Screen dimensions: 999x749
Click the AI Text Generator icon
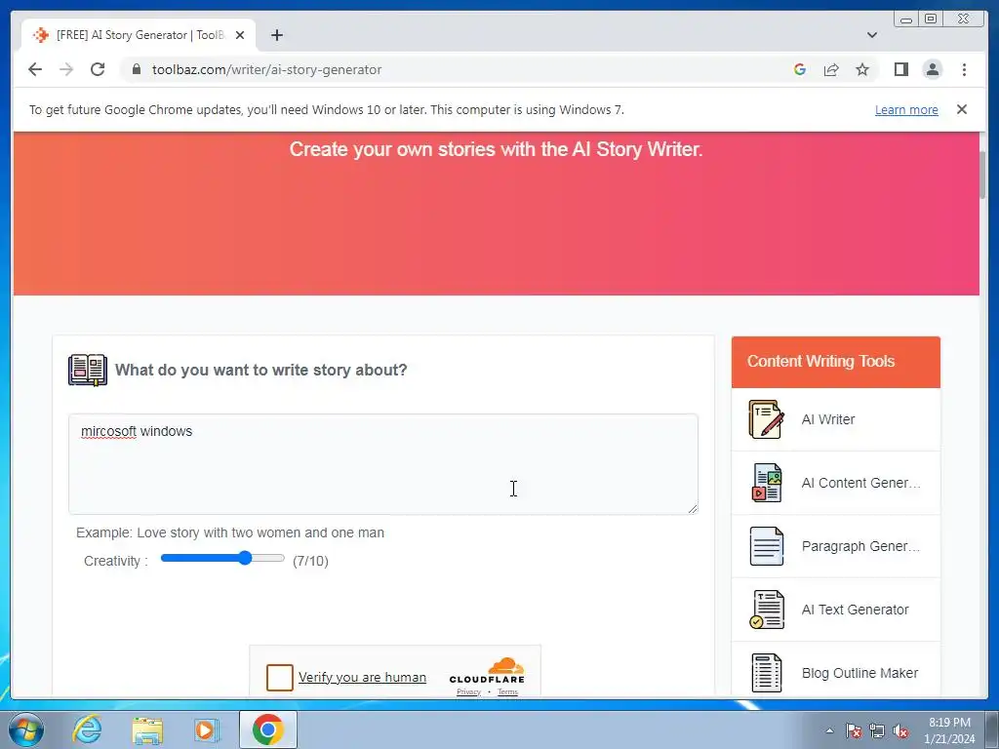pyautogui.click(x=766, y=610)
